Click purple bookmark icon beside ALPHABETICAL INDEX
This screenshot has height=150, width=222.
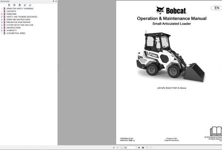click(4, 33)
